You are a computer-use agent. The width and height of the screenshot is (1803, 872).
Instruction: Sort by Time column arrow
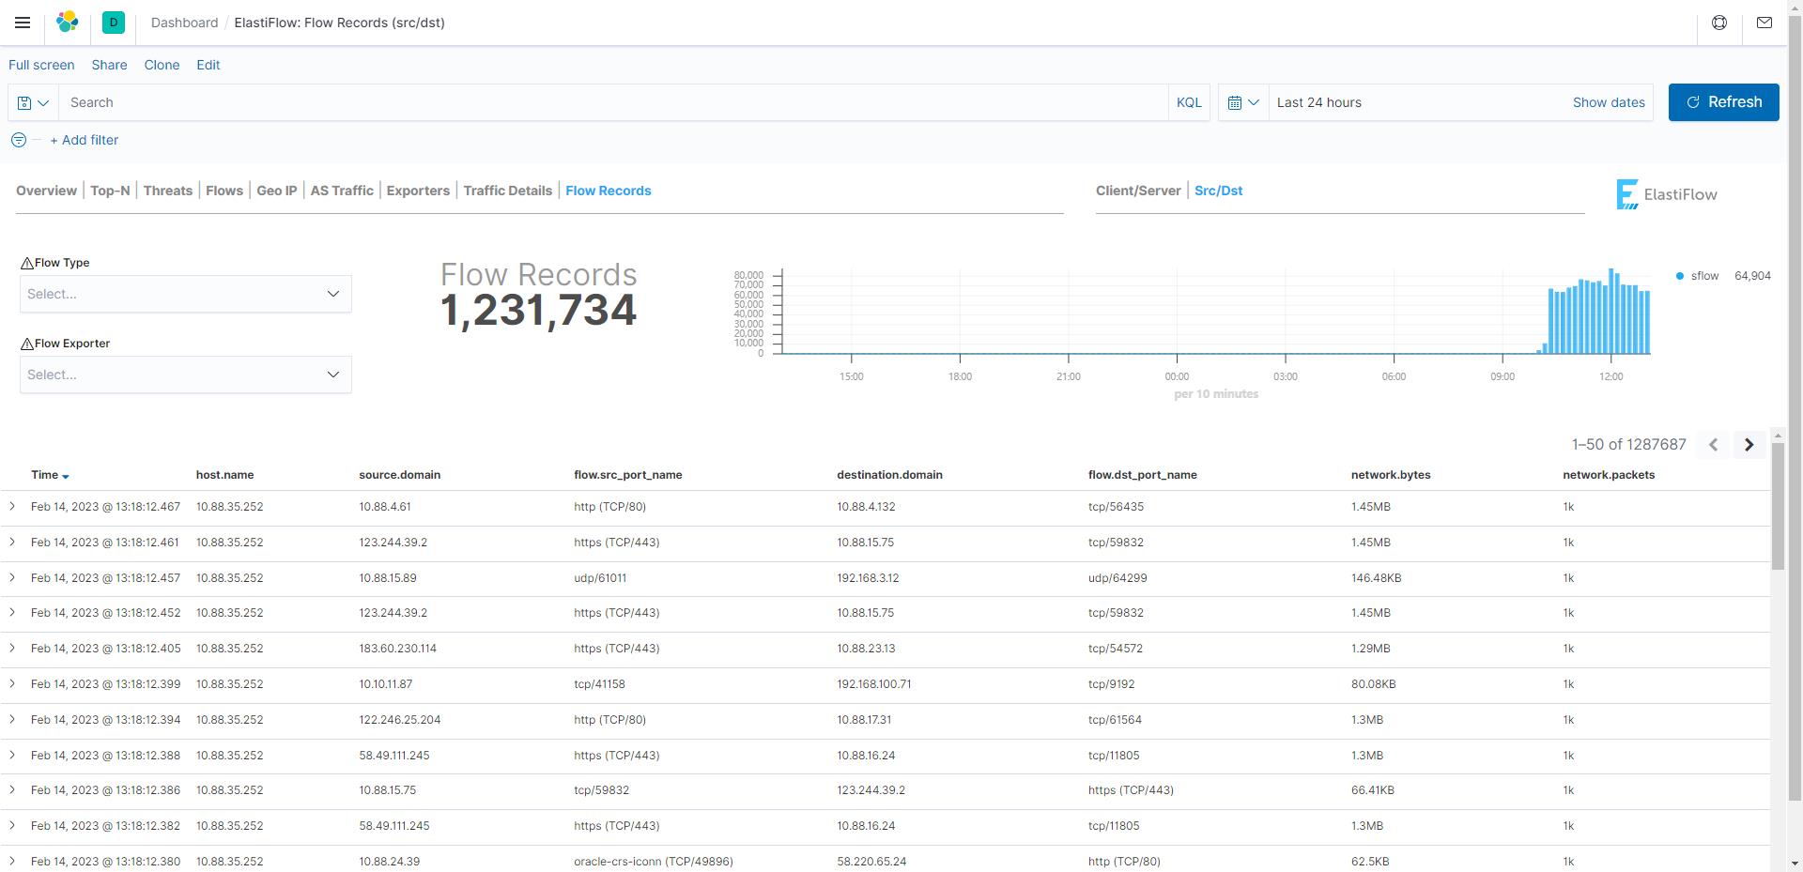66,476
